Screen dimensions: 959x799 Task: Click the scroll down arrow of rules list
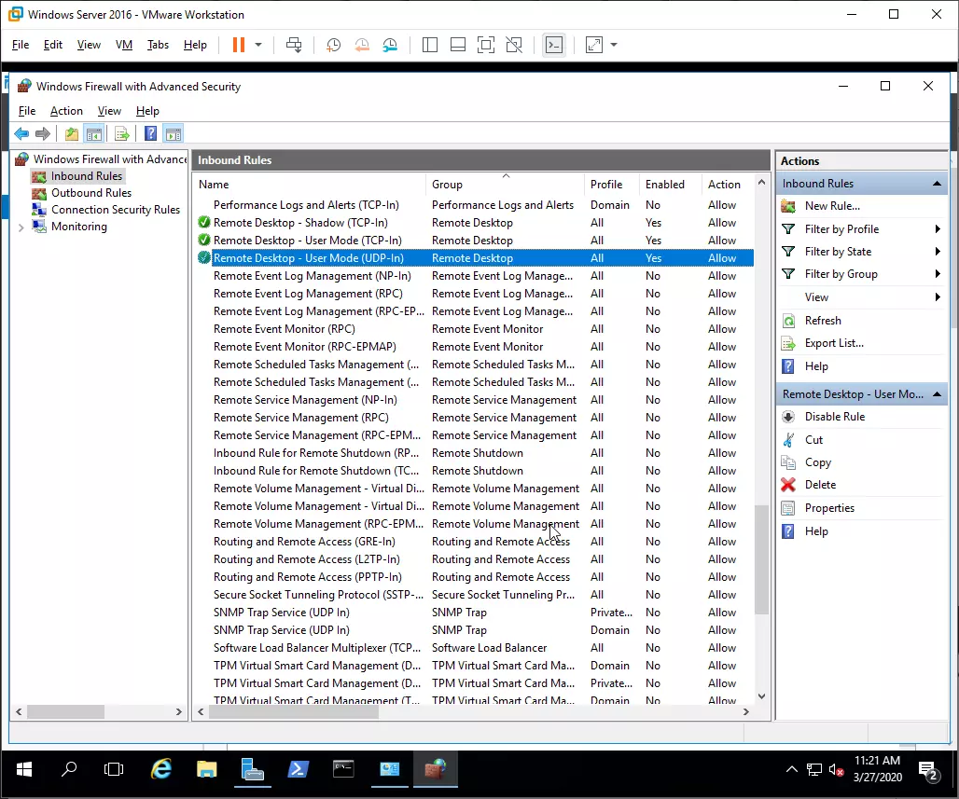pos(761,696)
